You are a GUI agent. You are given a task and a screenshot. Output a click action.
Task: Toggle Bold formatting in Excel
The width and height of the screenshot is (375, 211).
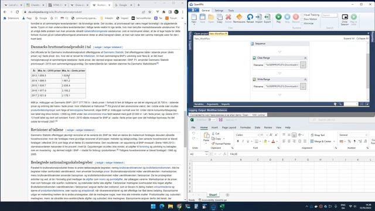pyautogui.click(x=238, y=141)
